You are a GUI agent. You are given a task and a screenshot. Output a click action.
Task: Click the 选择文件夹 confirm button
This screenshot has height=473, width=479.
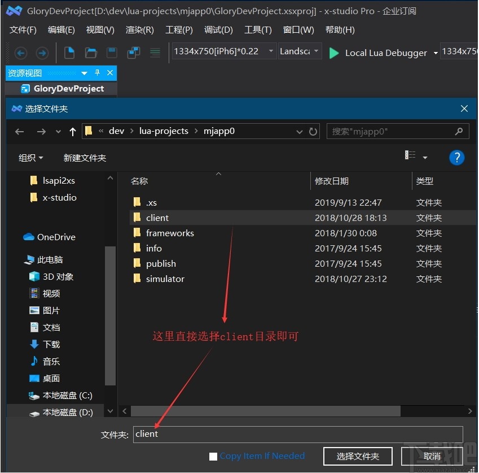pos(358,456)
